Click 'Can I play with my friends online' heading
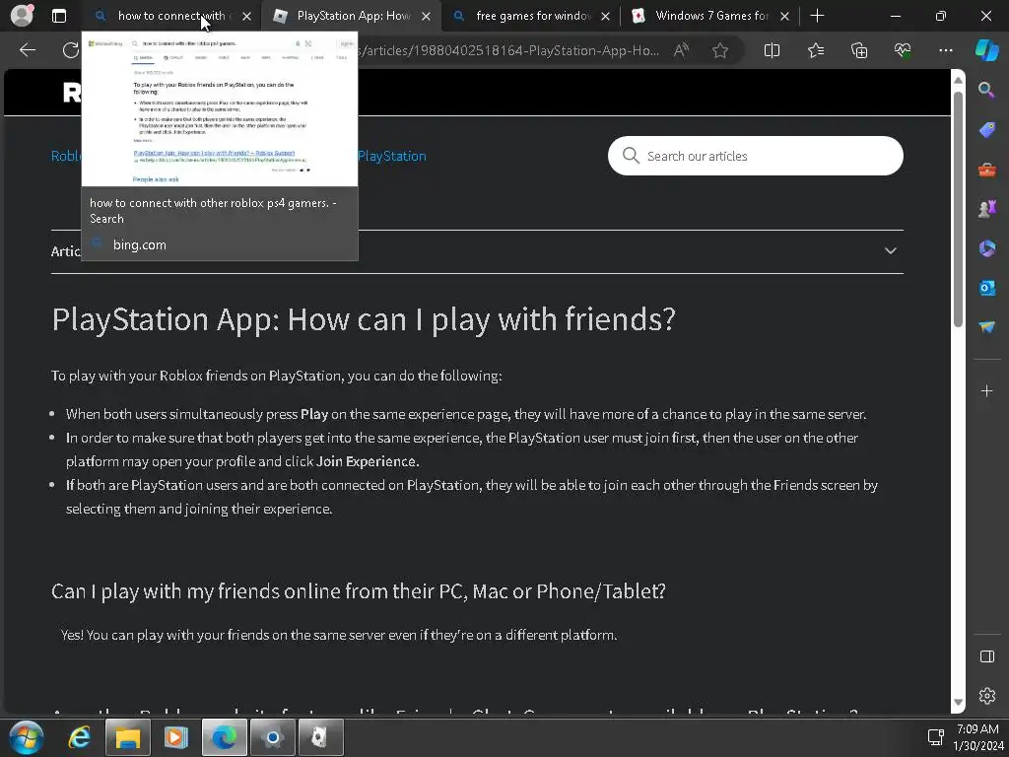 [359, 591]
